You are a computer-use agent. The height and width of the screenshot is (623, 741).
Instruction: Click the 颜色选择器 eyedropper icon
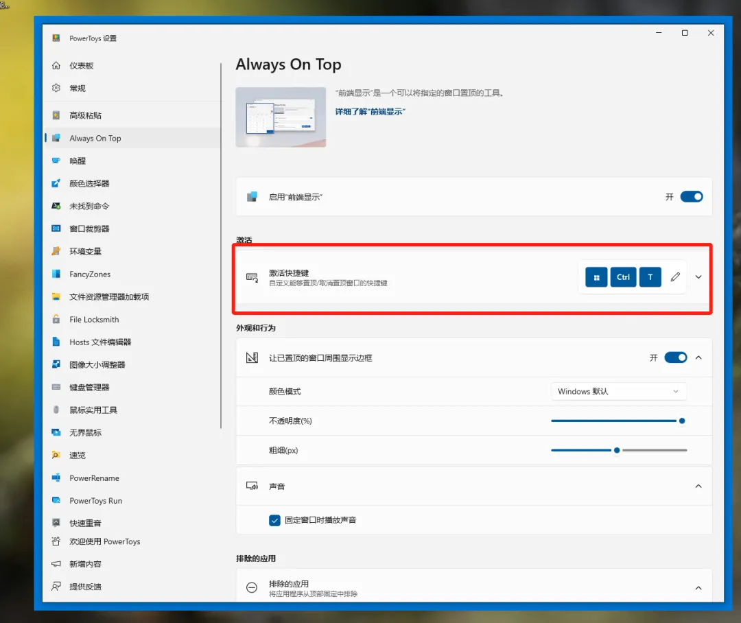coord(56,183)
